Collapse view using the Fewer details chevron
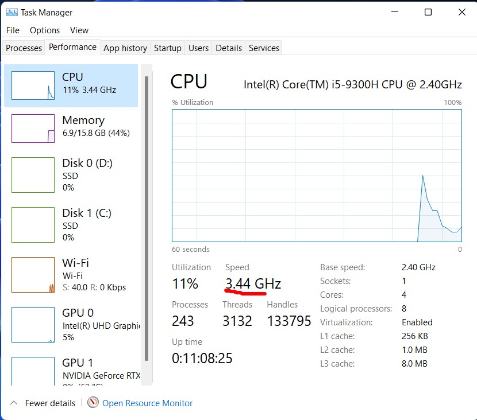The height and width of the screenshot is (420, 477). (14, 403)
